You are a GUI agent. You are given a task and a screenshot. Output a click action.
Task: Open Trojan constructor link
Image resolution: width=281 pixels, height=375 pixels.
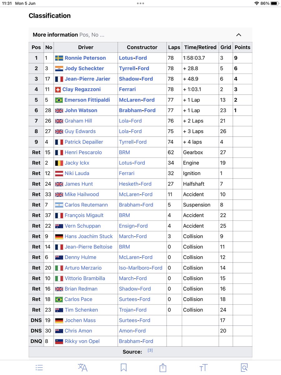point(126,310)
